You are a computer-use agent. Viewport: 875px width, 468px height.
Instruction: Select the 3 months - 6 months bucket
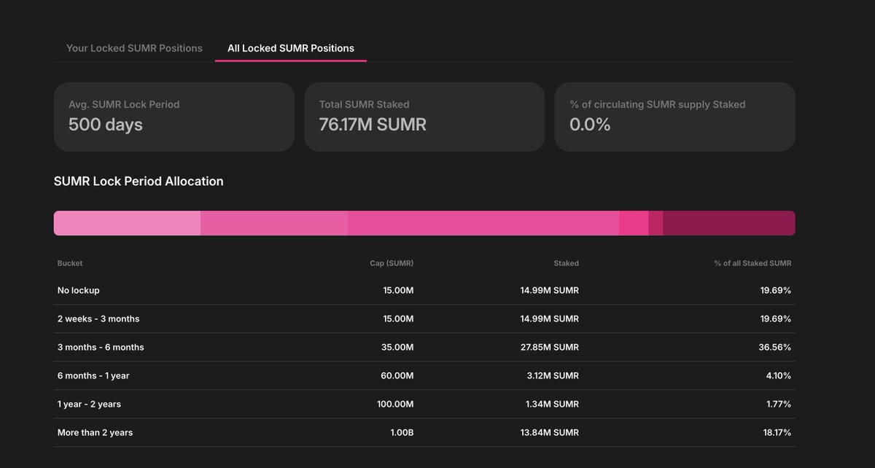[x=101, y=347]
